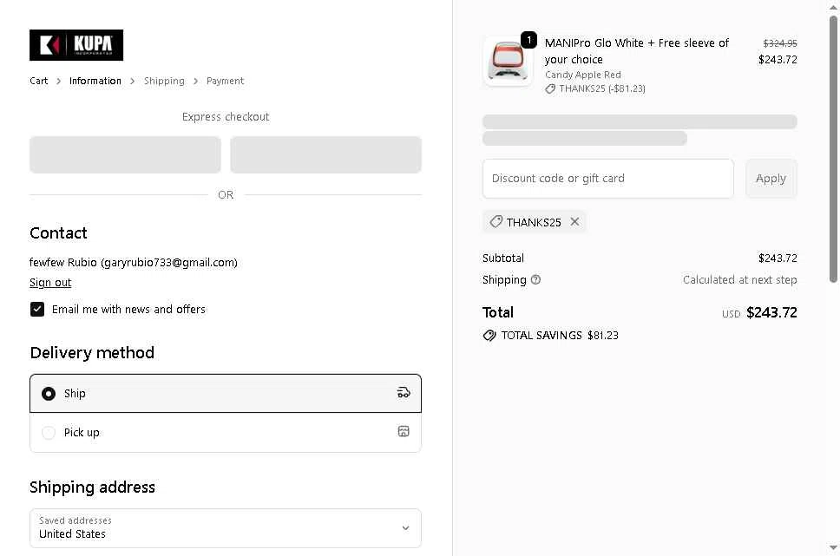Select the Ship delivery method
The width and height of the screenshot is (840, 556).
tap(226, 393)
